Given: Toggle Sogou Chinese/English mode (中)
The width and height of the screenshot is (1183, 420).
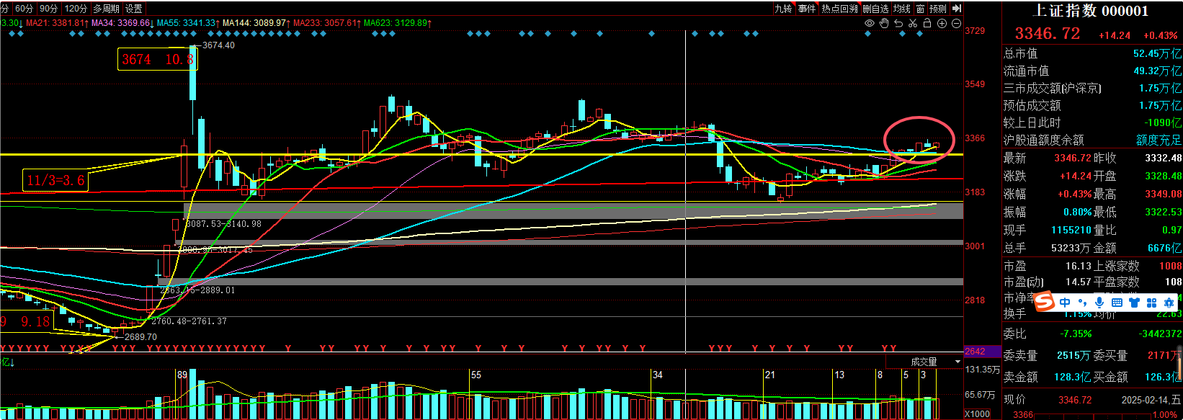Looking at the screenshot, I should [x=1066, y=303].
